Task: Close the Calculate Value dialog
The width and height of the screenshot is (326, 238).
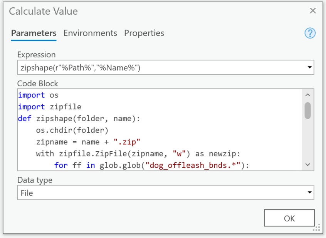Action: tap(313, 11)
